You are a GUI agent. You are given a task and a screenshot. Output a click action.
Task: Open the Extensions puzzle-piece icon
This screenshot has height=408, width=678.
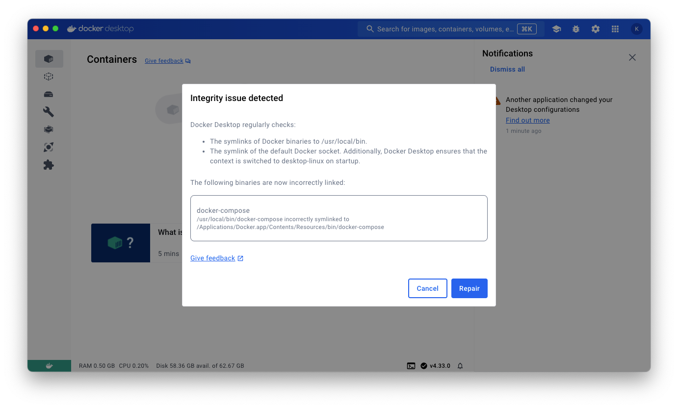(49, 164)
